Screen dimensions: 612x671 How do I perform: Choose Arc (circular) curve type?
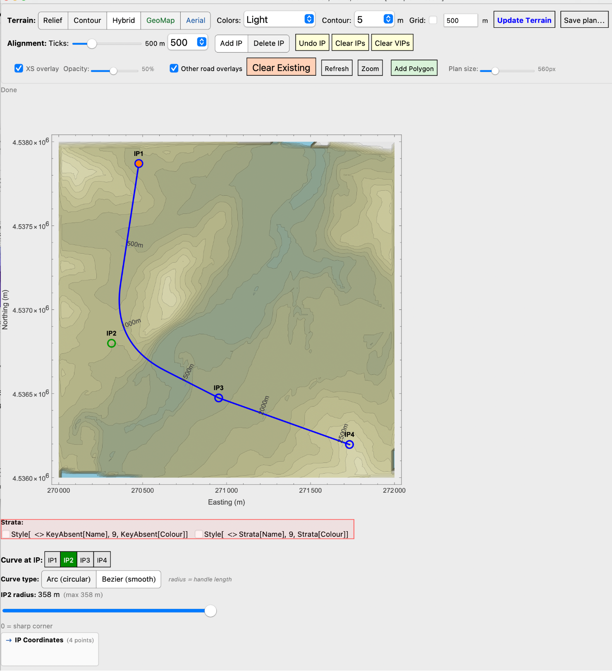point(69,579)
